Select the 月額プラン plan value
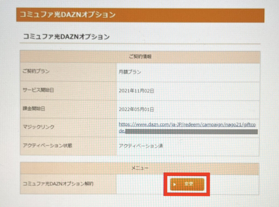Screen dimensions: 279x207 130,72
